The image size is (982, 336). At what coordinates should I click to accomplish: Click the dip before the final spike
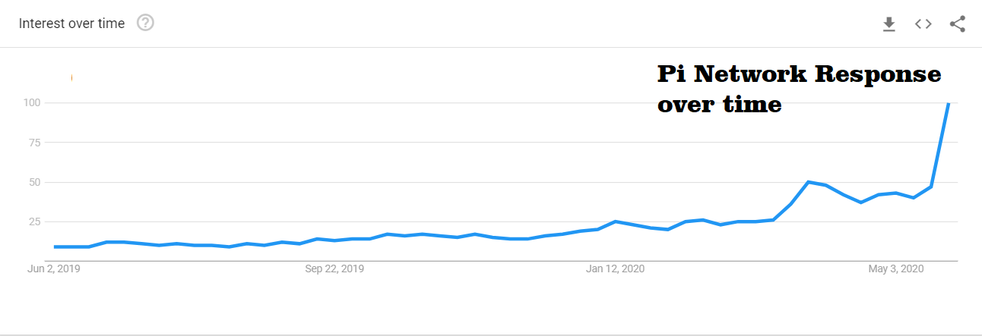(913, 198)
